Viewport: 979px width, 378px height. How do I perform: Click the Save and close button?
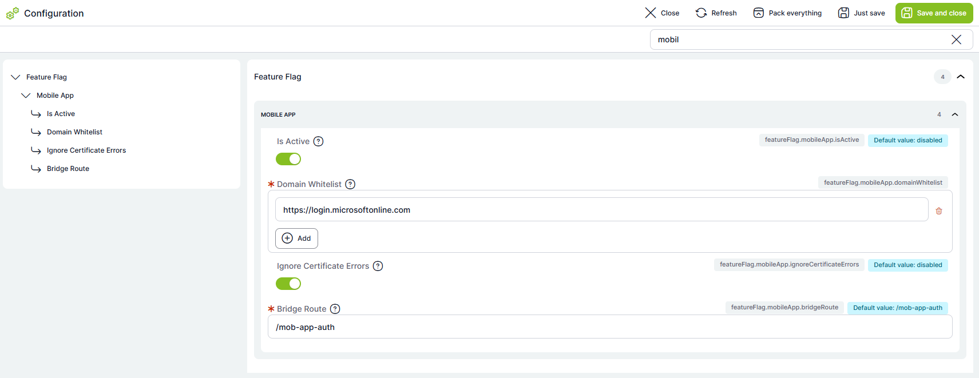pyautogui.click(x=934, y=13)
